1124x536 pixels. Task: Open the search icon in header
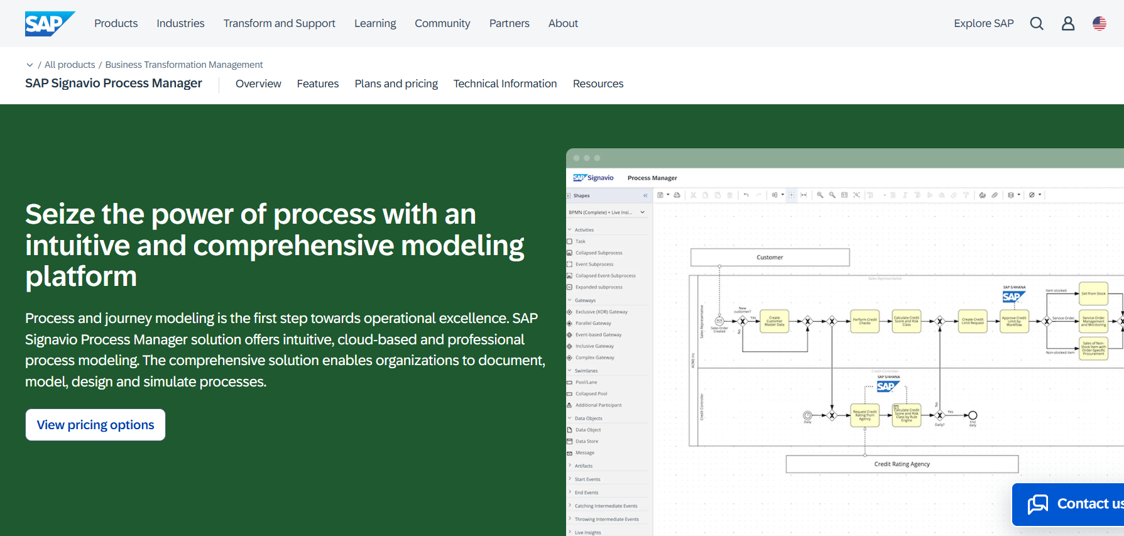1037,24
